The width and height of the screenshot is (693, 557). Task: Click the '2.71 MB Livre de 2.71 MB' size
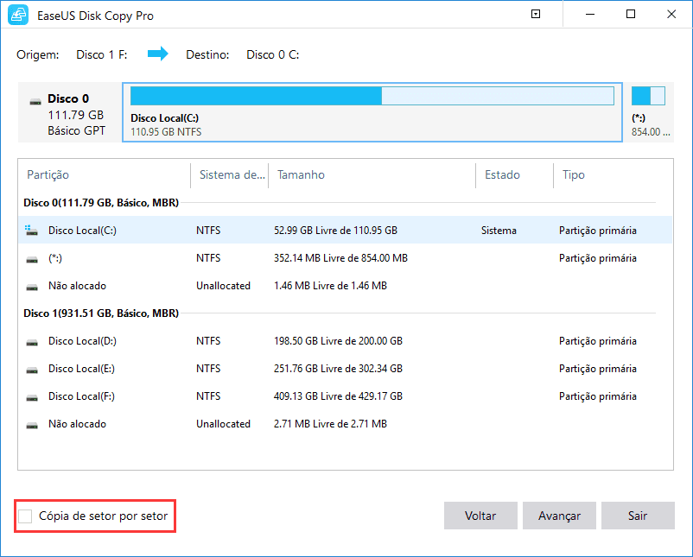pos(330,424)
